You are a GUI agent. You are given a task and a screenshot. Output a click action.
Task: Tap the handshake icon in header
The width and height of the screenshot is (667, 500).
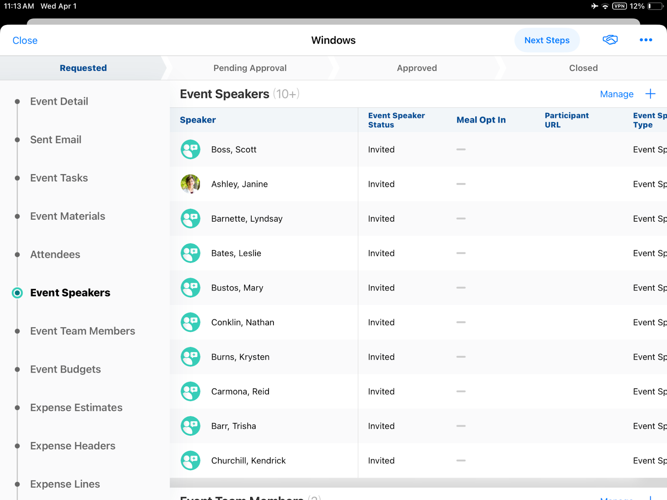pos(610,40)
